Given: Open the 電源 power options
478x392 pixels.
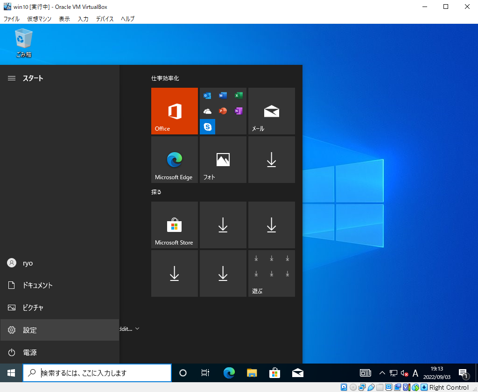Looking at the screenshot, I should 59,352.
